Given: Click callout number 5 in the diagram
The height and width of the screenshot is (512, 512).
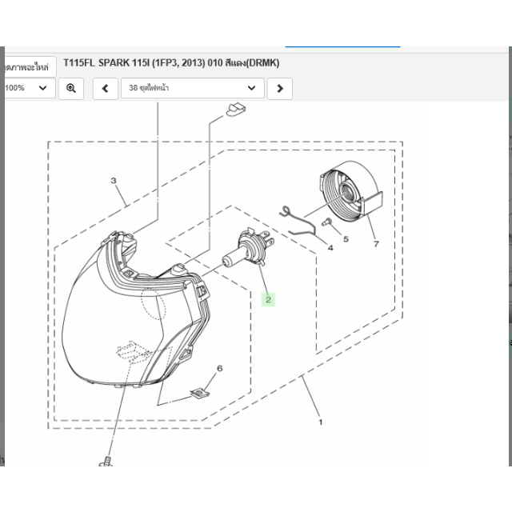Looking at the screenshot, I should (346, 238).
